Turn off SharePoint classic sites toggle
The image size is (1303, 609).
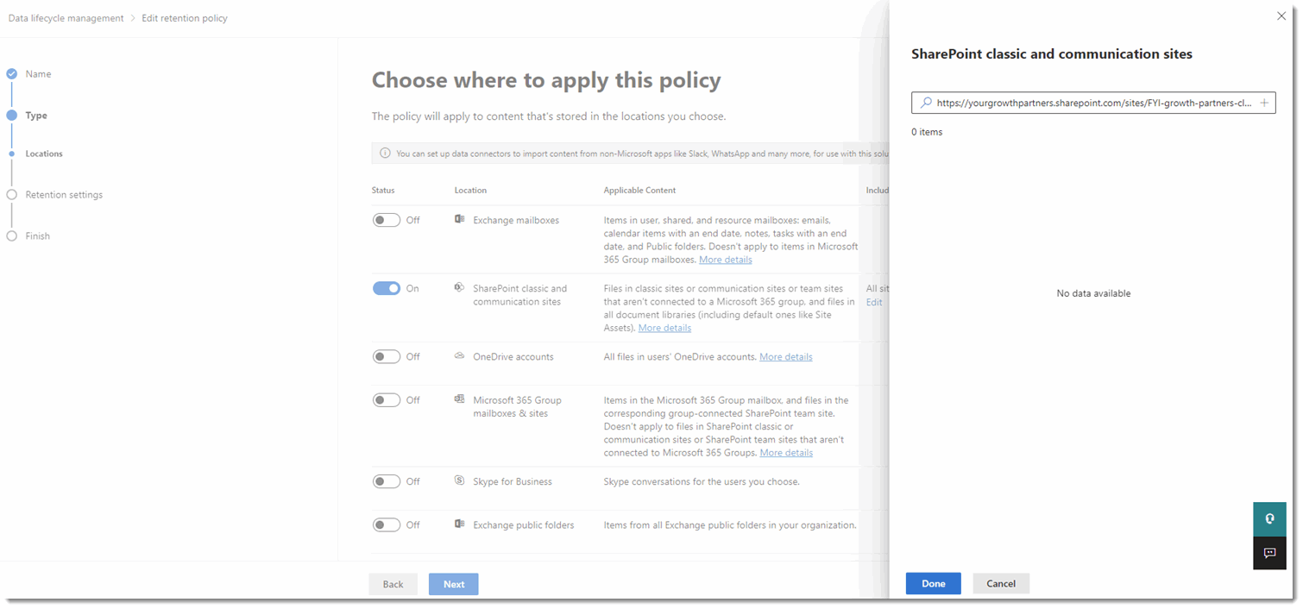pos(387,288)
